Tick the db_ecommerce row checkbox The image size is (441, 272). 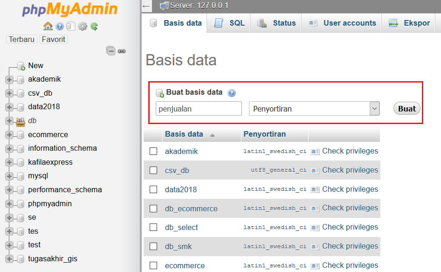point(153,209)
